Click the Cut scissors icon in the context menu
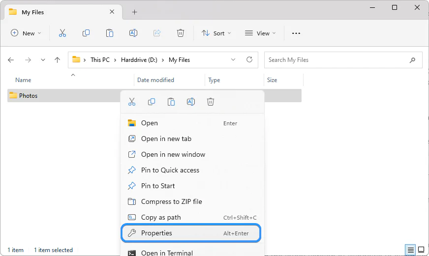Screen dimensions: 429x256 click(x=132, y=102)
